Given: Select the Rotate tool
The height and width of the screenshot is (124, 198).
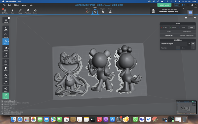Looking at the screenshot, I should 6,49.
